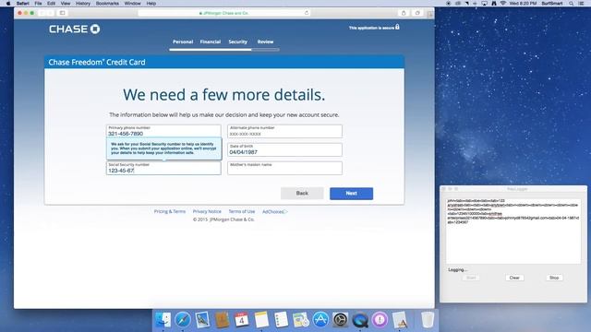Click the blue Next button
Screen dimensions: 591x332
351,194
